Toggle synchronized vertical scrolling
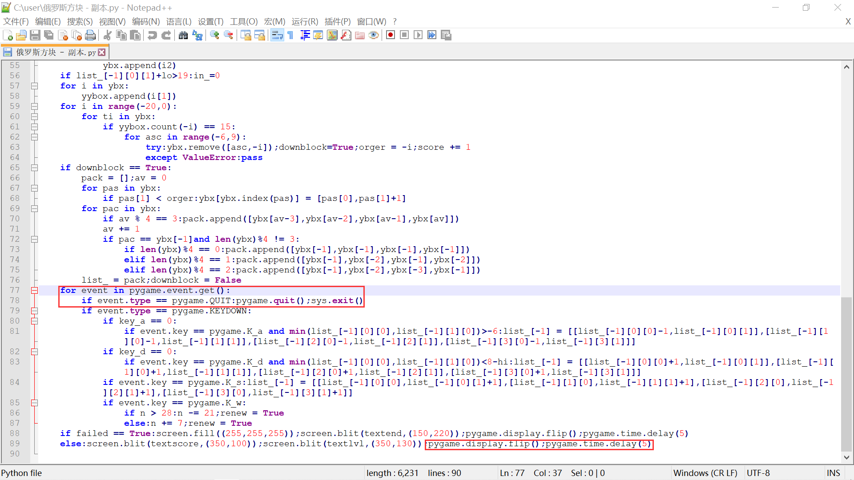The height and width of the screenshot is (480, 854). (x=246, y=35)
